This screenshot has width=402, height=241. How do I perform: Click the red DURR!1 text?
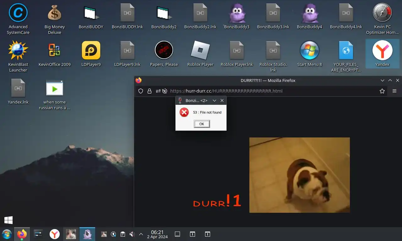[x=217, y=201]
